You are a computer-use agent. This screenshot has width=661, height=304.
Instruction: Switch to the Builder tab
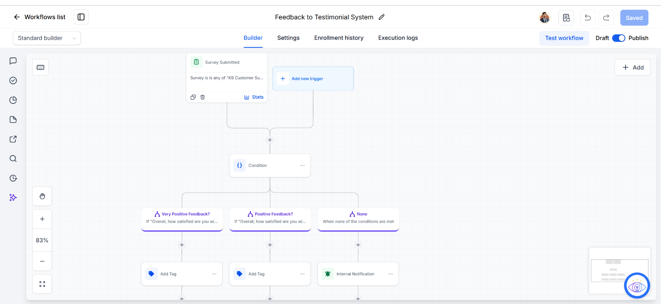click(253, 38)
